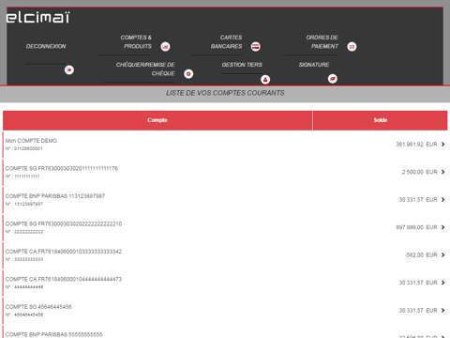This screenshot has width=450, height=338.
Task: Open the CARTES BANCAIRES menu
Action: 227,42
